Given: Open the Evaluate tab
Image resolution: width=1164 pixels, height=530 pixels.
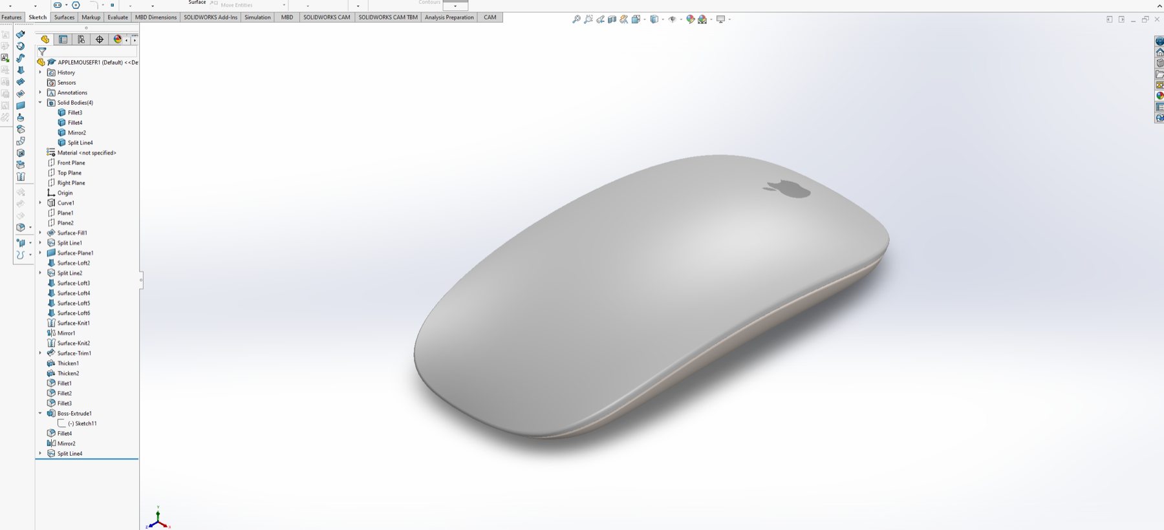Looking at the screenshot, I should coord(118,17).
